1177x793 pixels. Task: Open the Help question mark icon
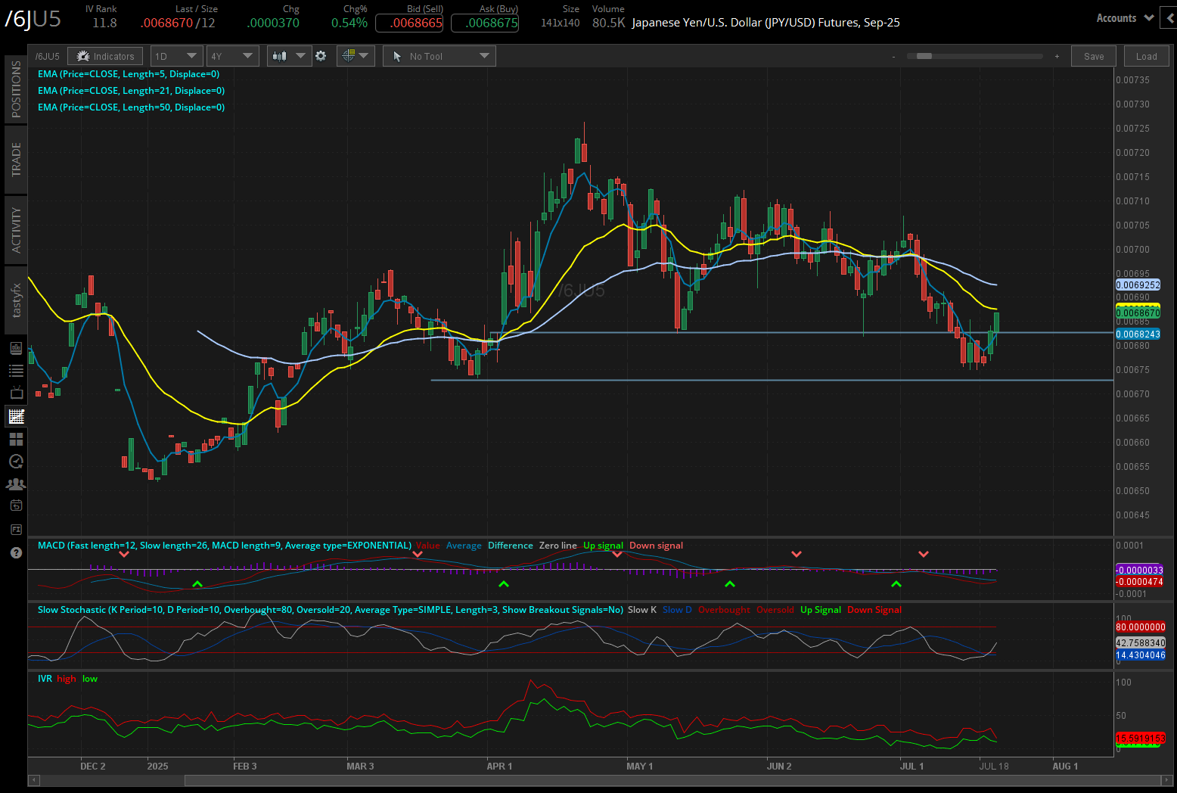[16, 552]
